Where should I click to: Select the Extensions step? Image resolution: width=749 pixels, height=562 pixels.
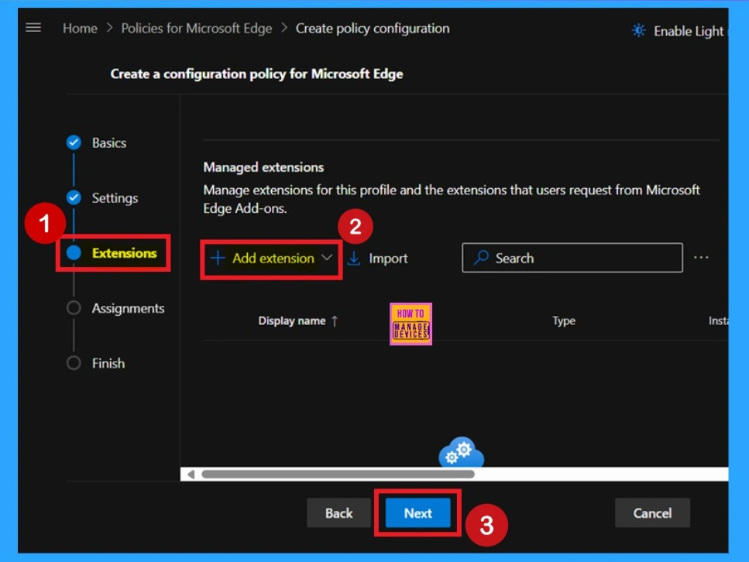click(x=124, y=253)
